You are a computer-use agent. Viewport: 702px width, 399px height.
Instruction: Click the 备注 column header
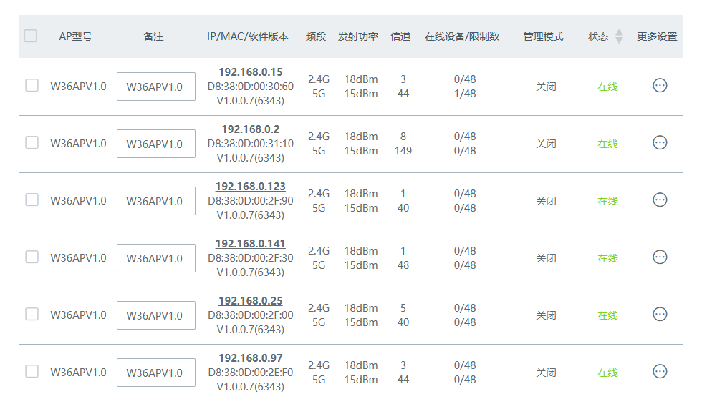pos(153,36)
